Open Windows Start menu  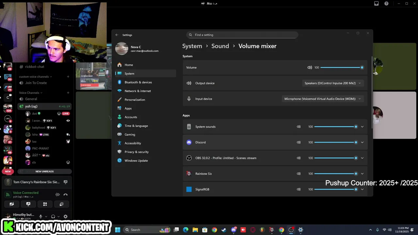(x=118, y=230)
